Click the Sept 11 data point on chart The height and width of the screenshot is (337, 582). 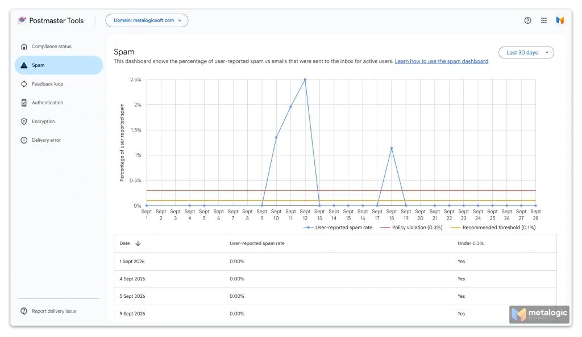coord(290,107)
